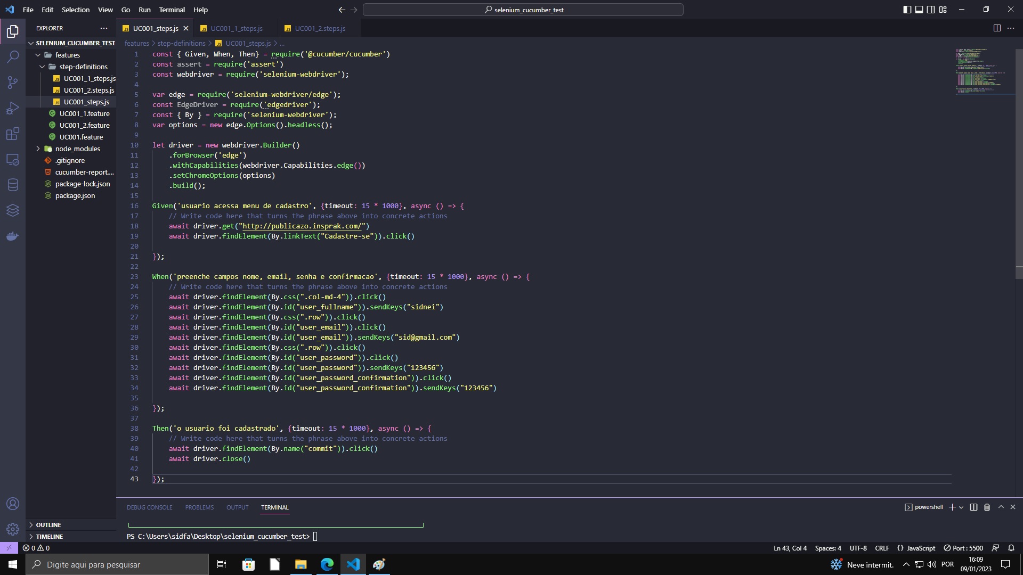Open Microsoft Edge from the taskbar
Image resolution: width=1023 pixels, height=575 pixels.
[x=327, y=564]
